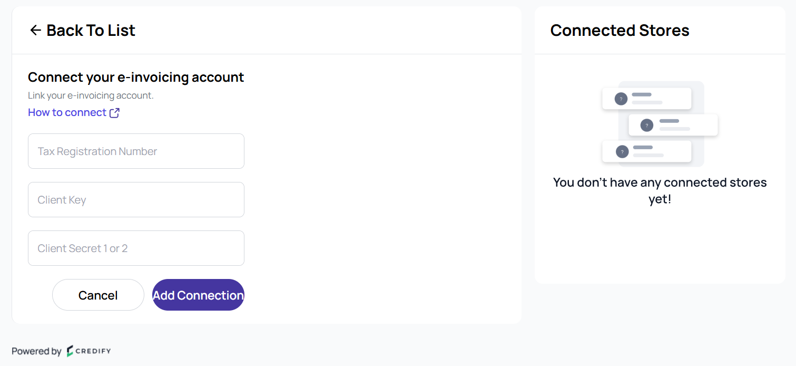Click the bottom question-mark icon in the illustration

tap(622, 152)
